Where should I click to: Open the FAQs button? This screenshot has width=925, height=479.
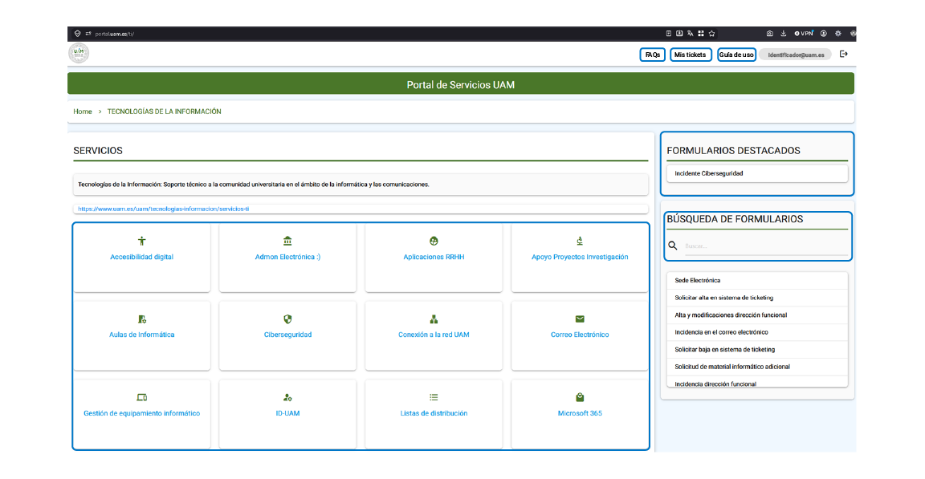[653, 55]
